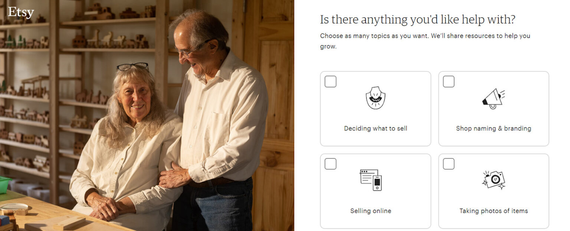Choose the Selling online topic card
This screenshot has width=570, height=231.
(x=375, y=190)
